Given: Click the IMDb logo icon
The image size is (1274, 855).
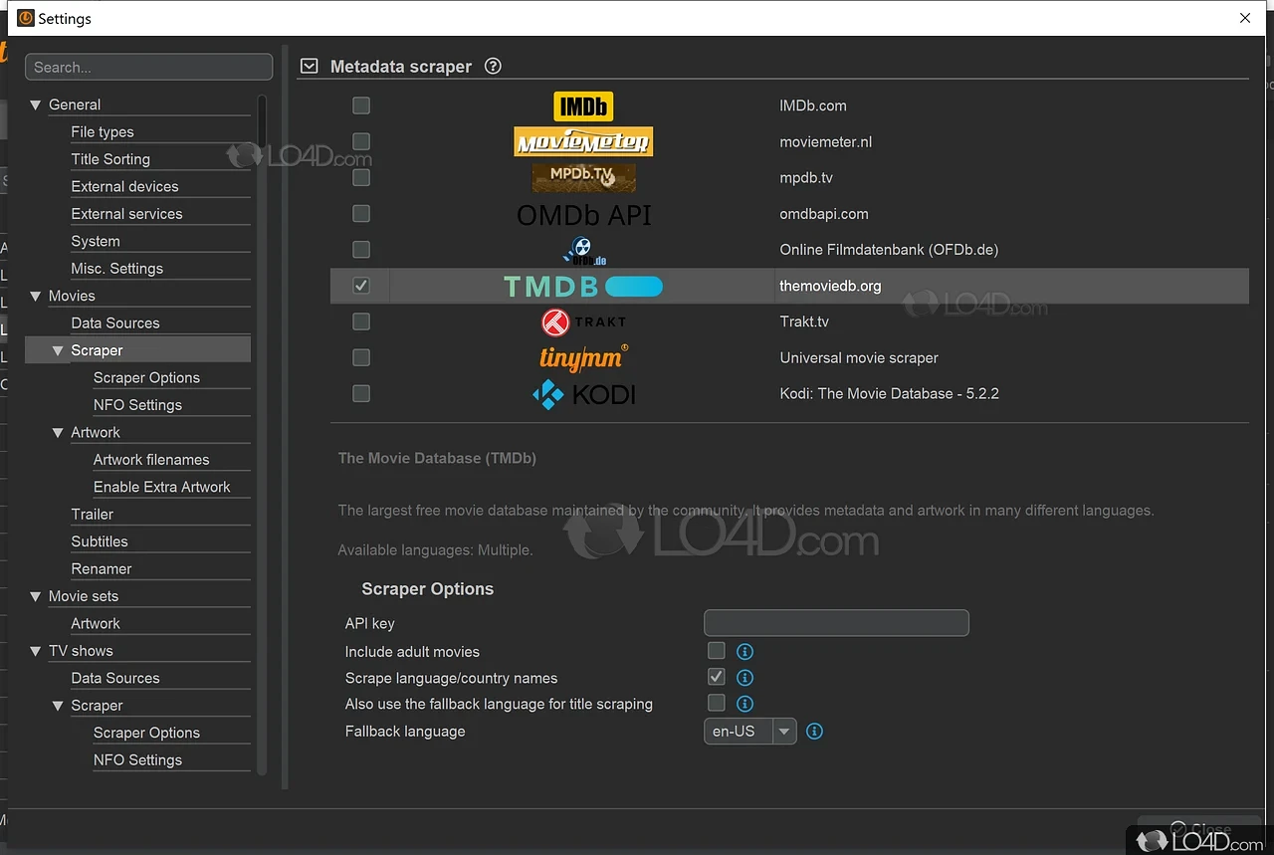Looking at the screenshot, I should (x=583, y=106).
